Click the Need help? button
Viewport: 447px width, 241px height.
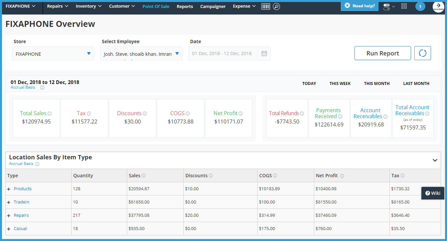(359, 6)
